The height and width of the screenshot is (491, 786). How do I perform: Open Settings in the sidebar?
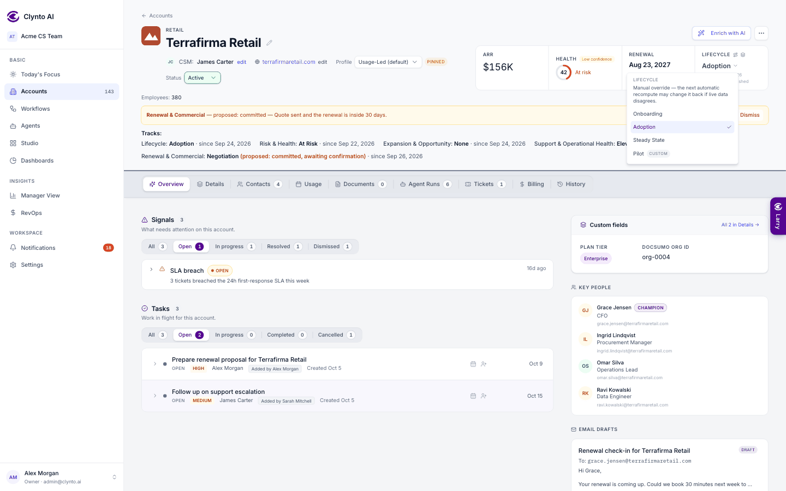(x=62, y=265)
